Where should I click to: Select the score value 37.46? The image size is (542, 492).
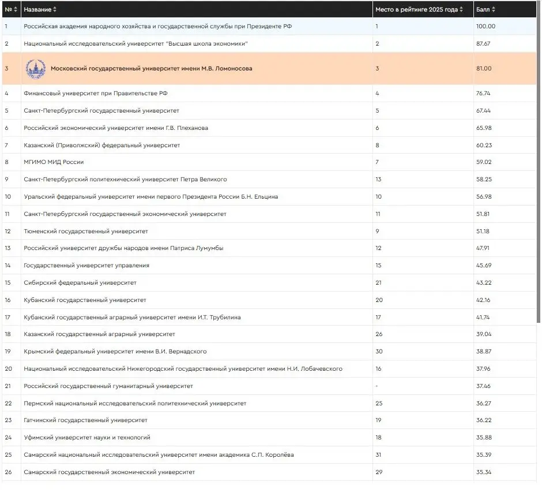483,386
